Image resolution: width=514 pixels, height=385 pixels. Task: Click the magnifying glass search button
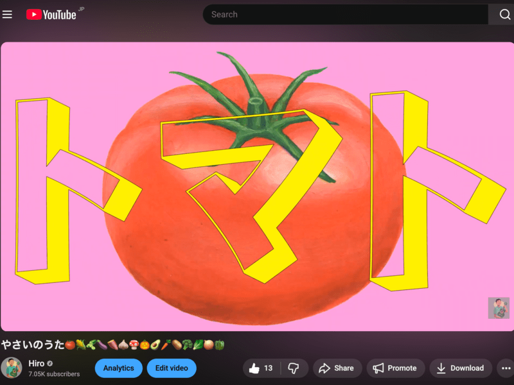click(504, 14)
